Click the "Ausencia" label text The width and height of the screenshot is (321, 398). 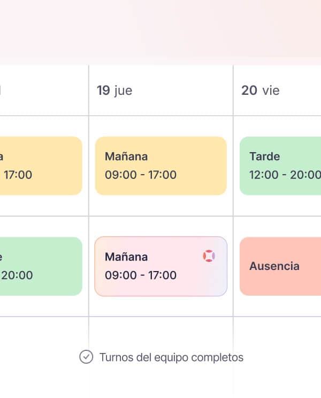(x=274, y=266)
